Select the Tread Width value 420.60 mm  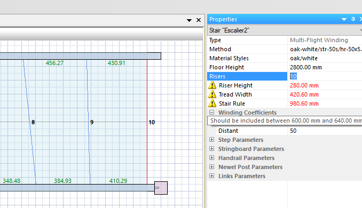[304, 94]
